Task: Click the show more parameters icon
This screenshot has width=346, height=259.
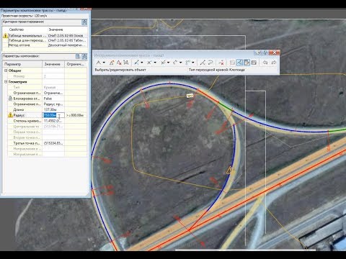Action: 78,57
